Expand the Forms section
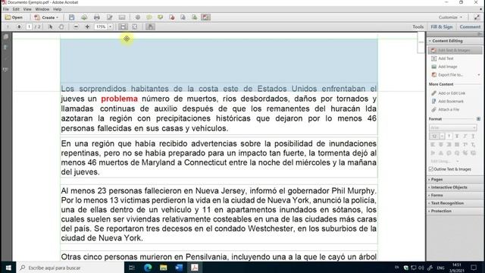Image resolution: width=485 pixels, height=273 pixels. point(436,196)
